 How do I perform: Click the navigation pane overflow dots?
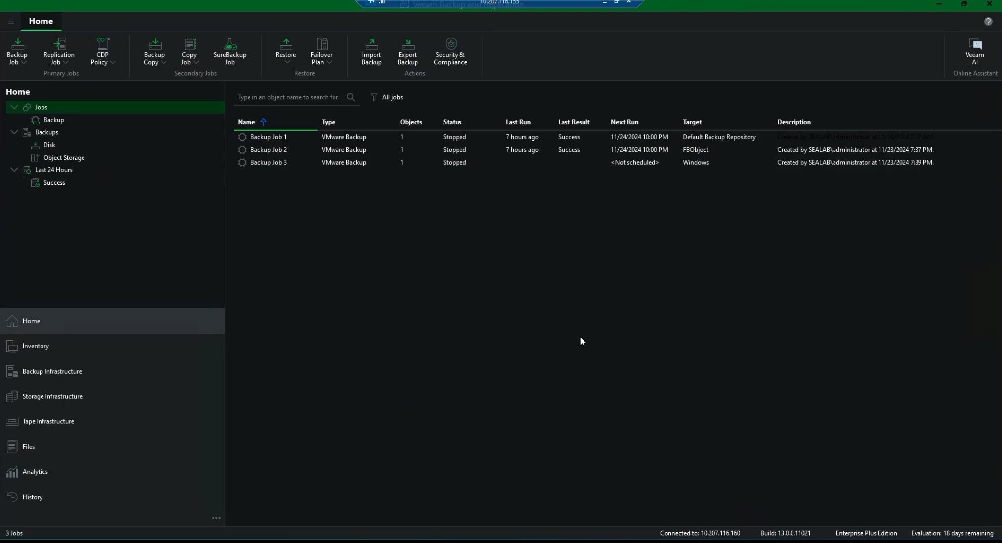(216, 518)
